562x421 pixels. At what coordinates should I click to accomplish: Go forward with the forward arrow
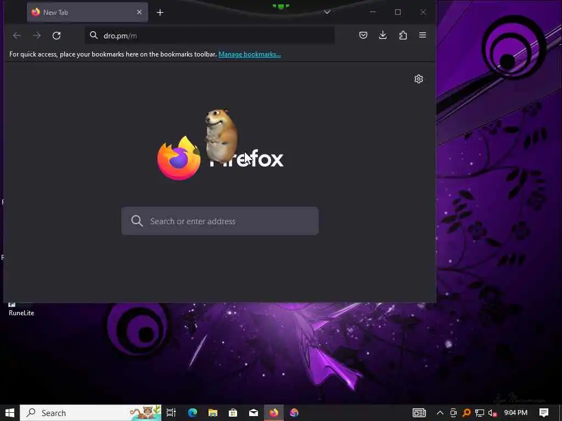[37, 36]
